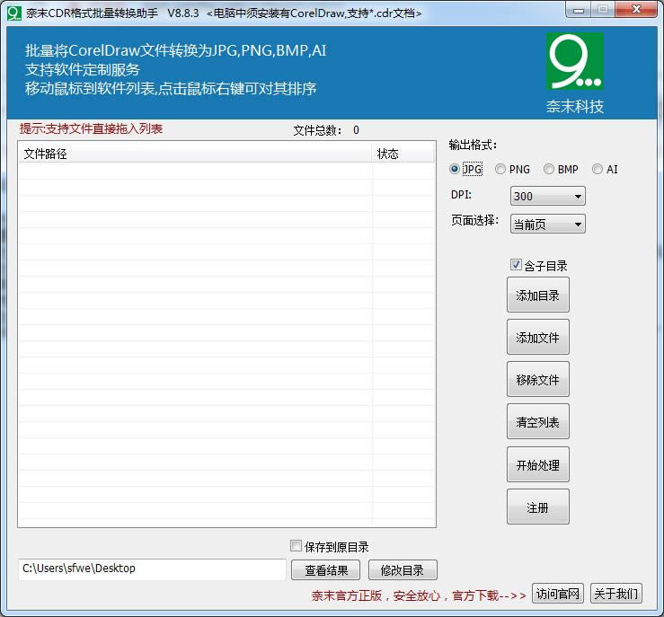664x617 pixels.
Task: Click the 添加文件 button
Action: tap(538, 338)
